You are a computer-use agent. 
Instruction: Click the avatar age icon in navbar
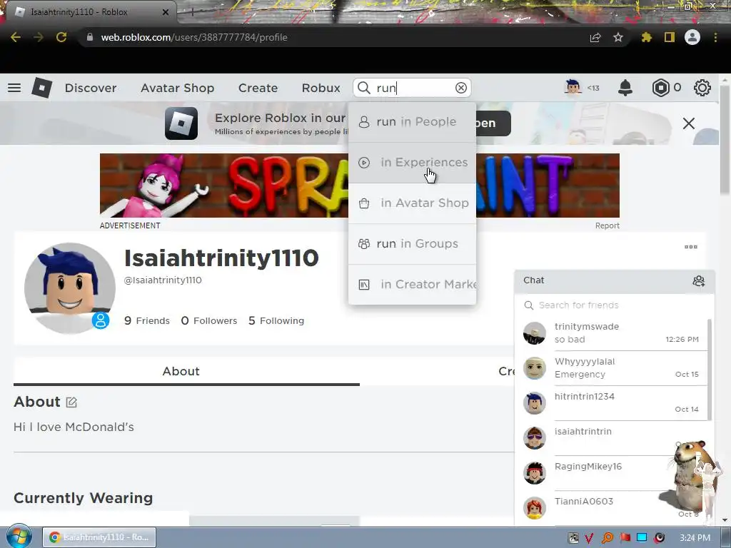tap(573, 87)
